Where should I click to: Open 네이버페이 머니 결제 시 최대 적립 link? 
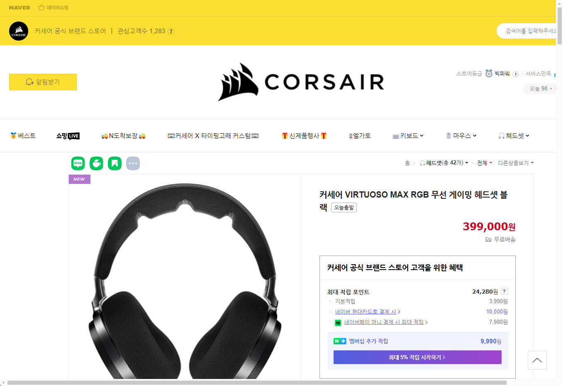pyautogui.click(x=386, y=322)
